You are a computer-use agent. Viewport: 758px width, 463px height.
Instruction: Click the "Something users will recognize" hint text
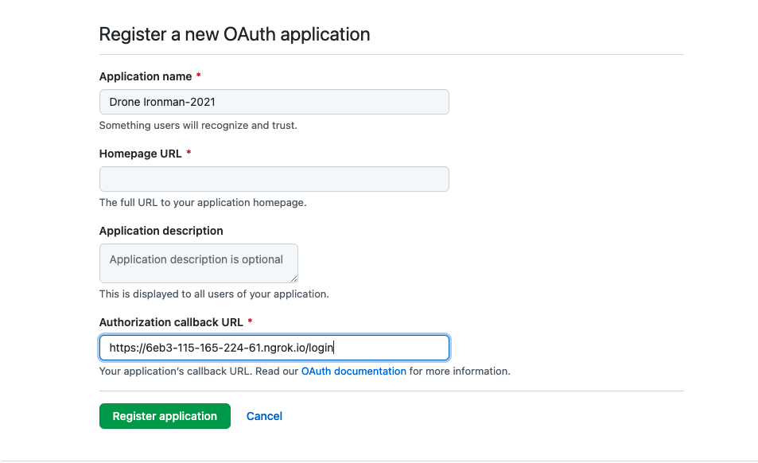pos(198,126)
